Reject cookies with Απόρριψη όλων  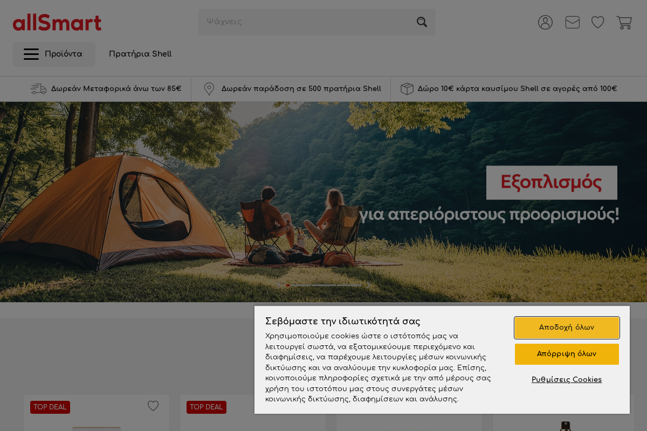tap(567, 354)
